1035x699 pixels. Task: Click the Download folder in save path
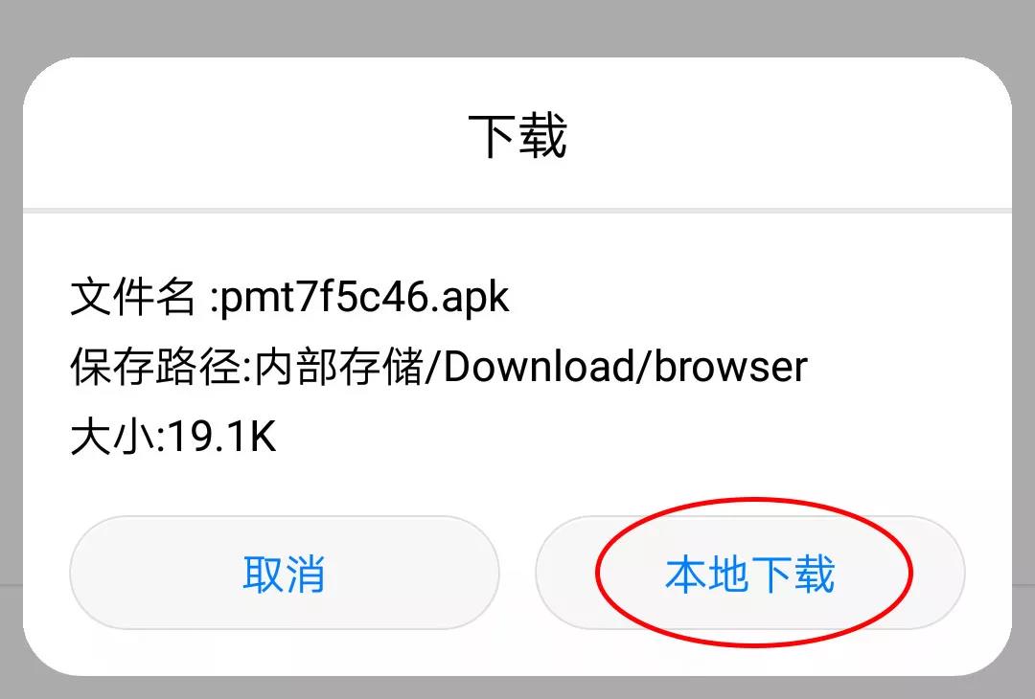coord(538,367)
